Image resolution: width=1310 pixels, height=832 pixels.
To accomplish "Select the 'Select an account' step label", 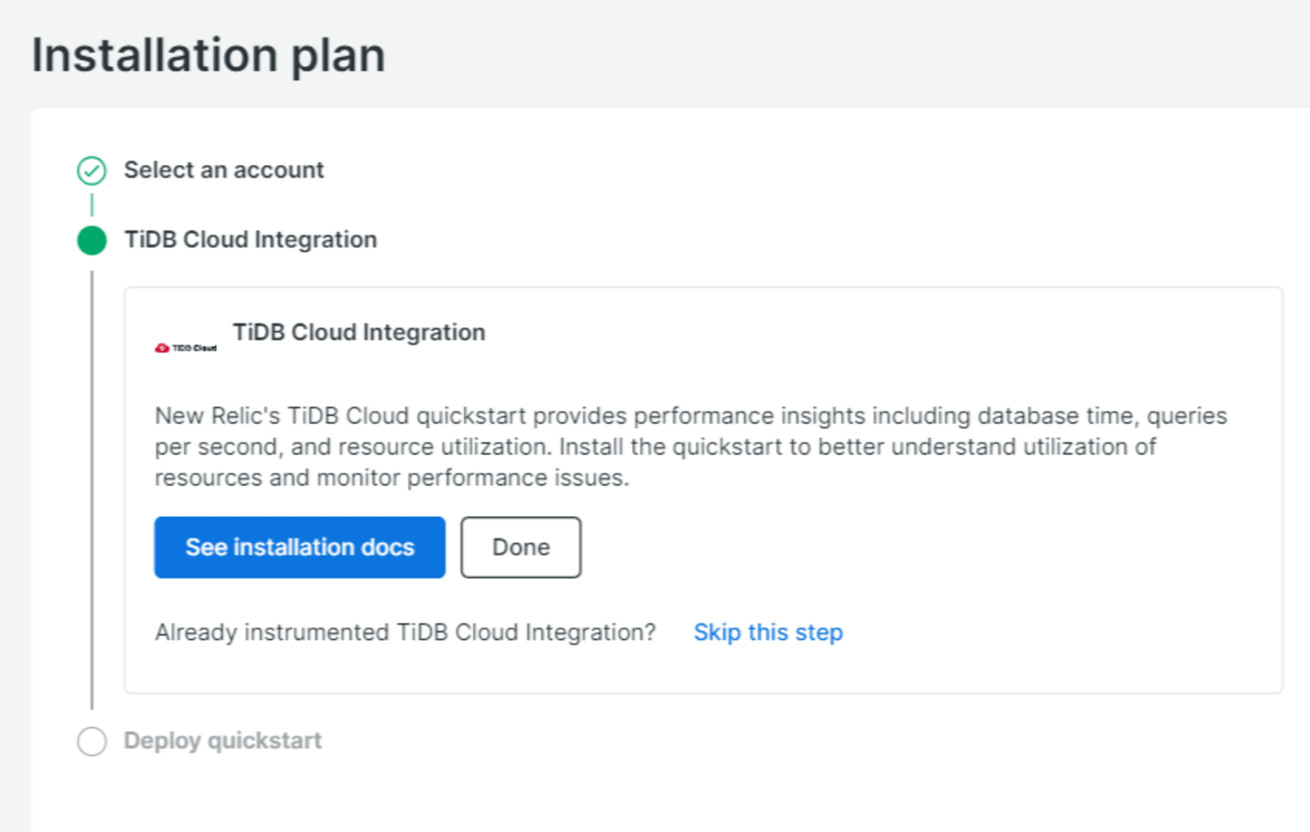I will 224,170.
